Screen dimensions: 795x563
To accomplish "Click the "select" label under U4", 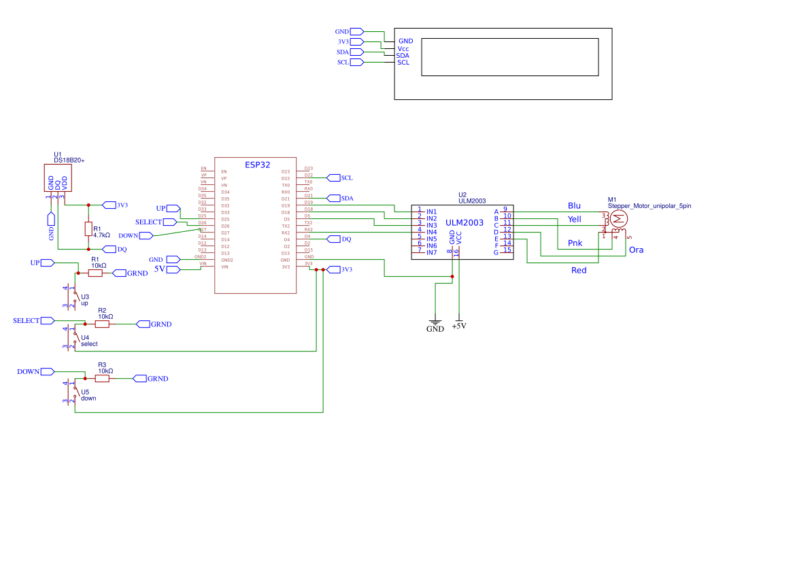I will click(x=89, y=344).
